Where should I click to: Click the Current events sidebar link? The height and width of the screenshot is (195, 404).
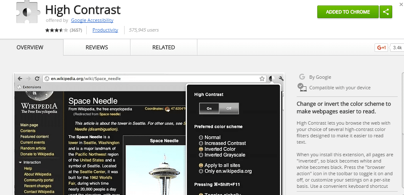(x=32, y=142)
